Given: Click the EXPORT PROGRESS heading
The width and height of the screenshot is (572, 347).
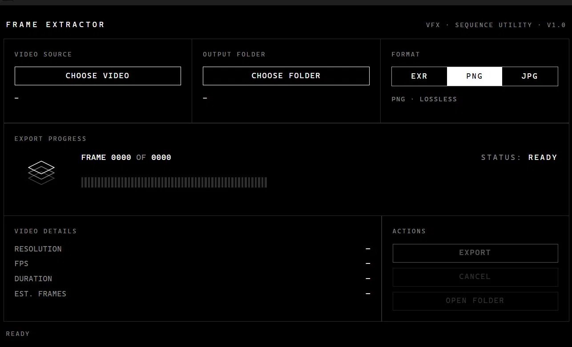Looking at the screenshot, I should (x=50, y=139).
